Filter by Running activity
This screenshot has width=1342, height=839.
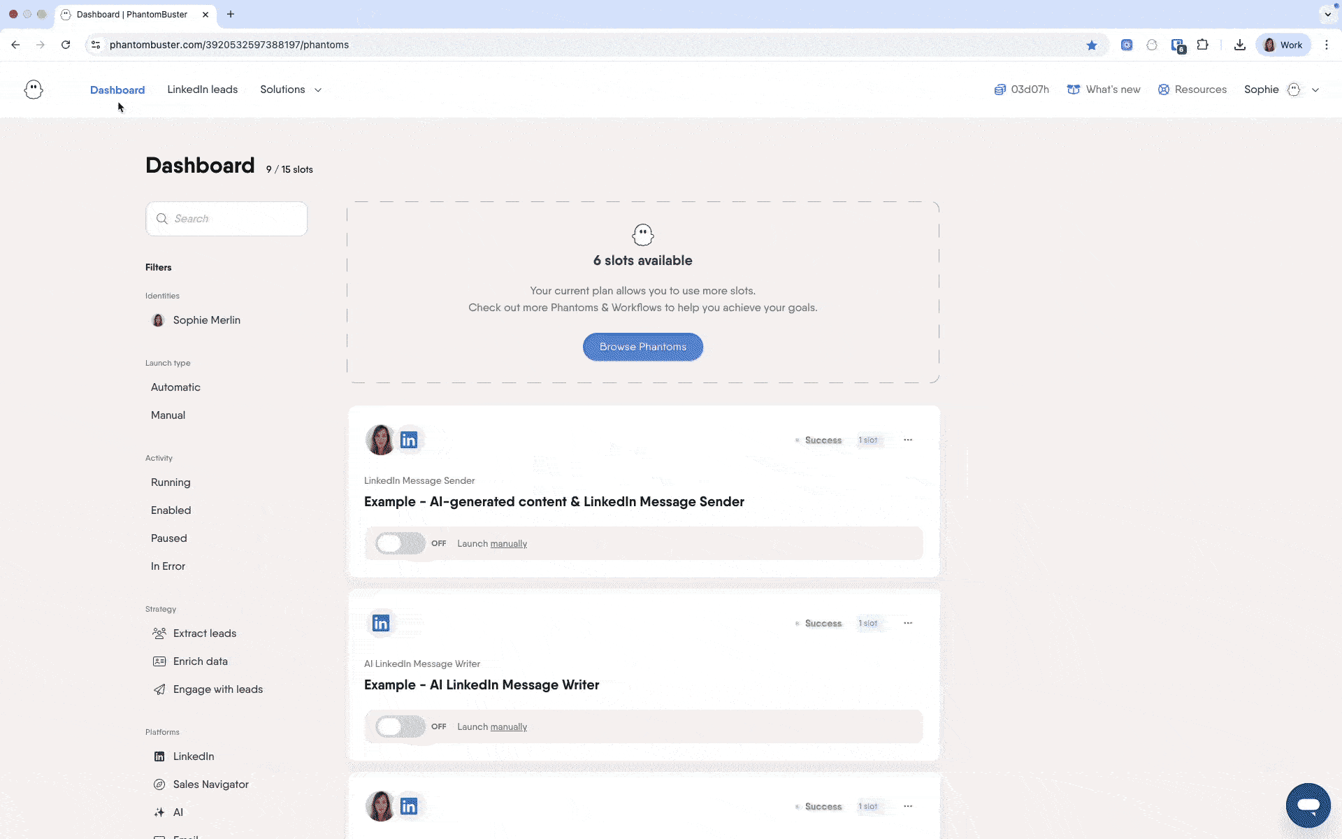[x=171, y=482]
